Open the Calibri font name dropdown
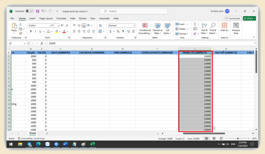Viewport: 265px width, 154px height. 50,25
